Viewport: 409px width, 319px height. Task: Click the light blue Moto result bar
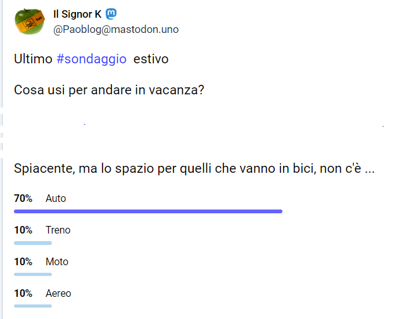(33, 275)
